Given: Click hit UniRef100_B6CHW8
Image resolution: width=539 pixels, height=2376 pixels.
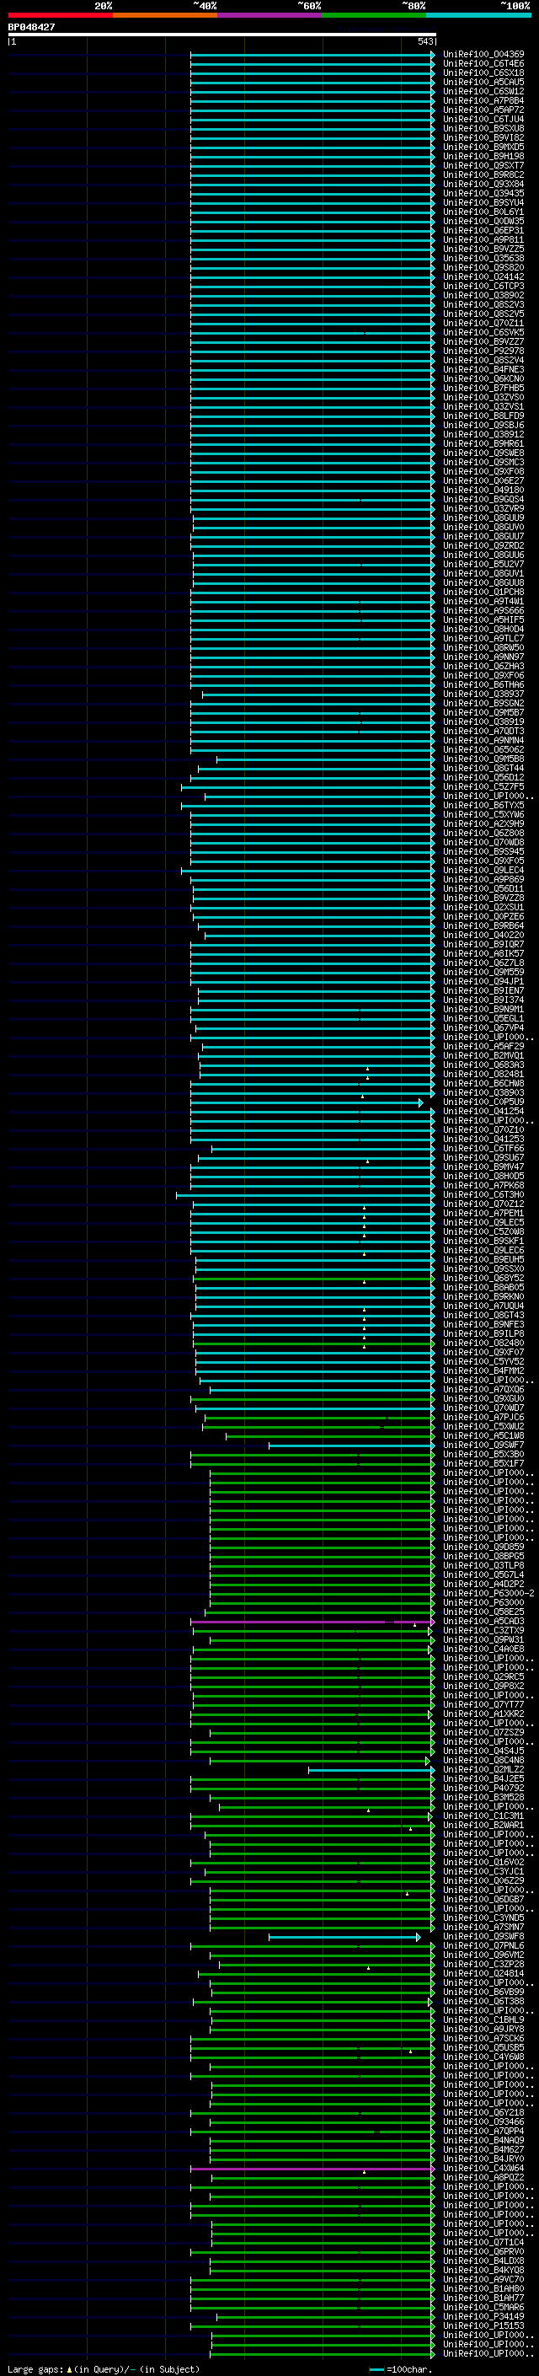Looking at the screenshot, I should pos(483,1084).
